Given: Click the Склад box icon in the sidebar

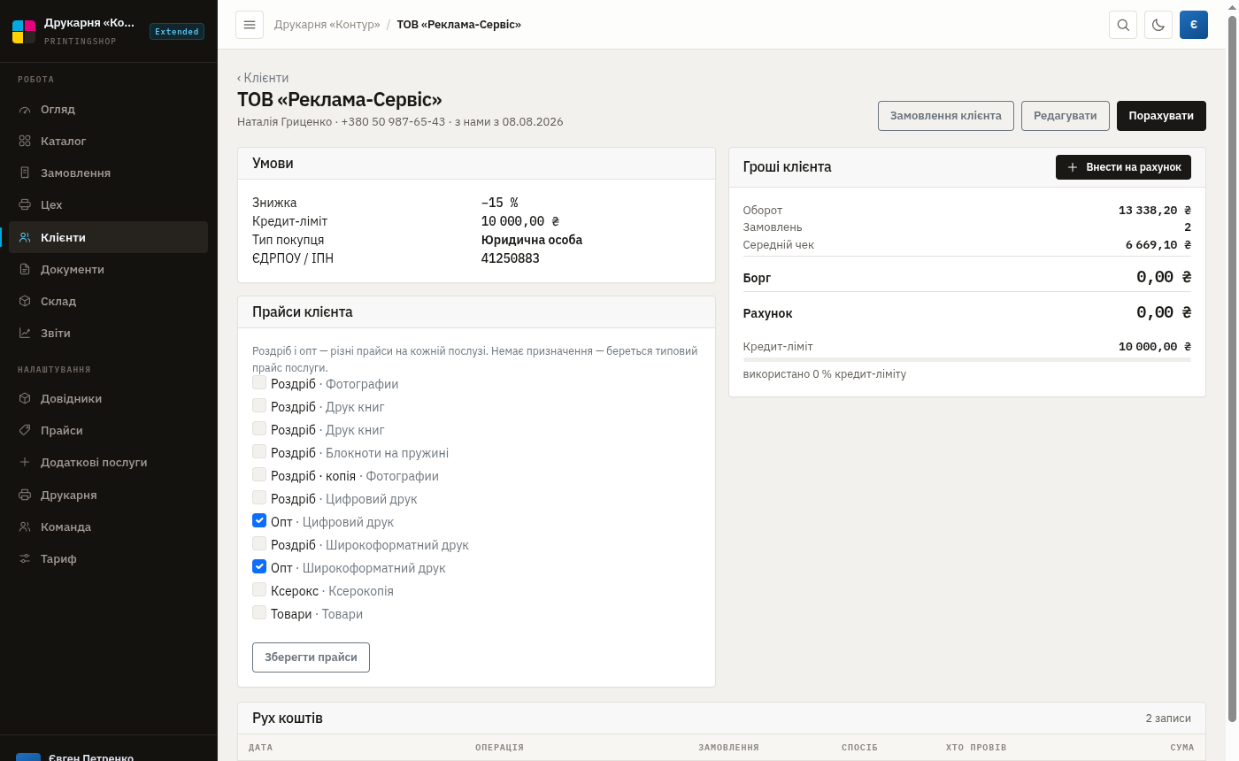Looking at the screenshot, I should (25, 302).
